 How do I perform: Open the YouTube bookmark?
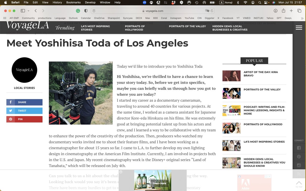point(189,18)
